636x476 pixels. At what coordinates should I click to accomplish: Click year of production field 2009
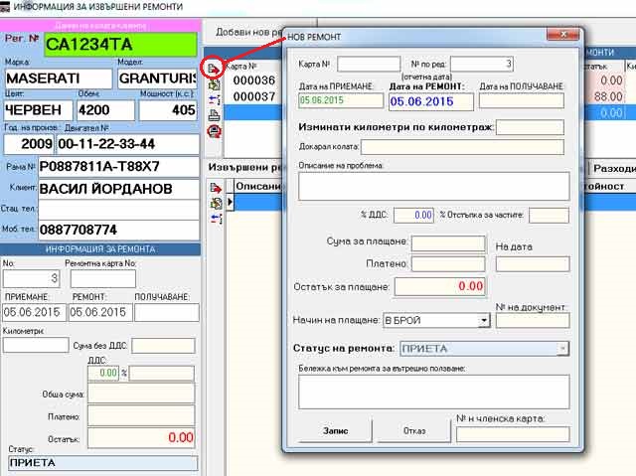tap(29, 144)
